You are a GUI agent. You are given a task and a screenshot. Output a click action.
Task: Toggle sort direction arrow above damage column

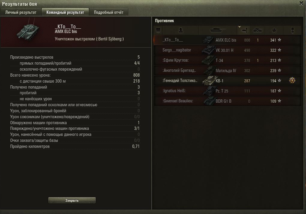pos(239,27)
